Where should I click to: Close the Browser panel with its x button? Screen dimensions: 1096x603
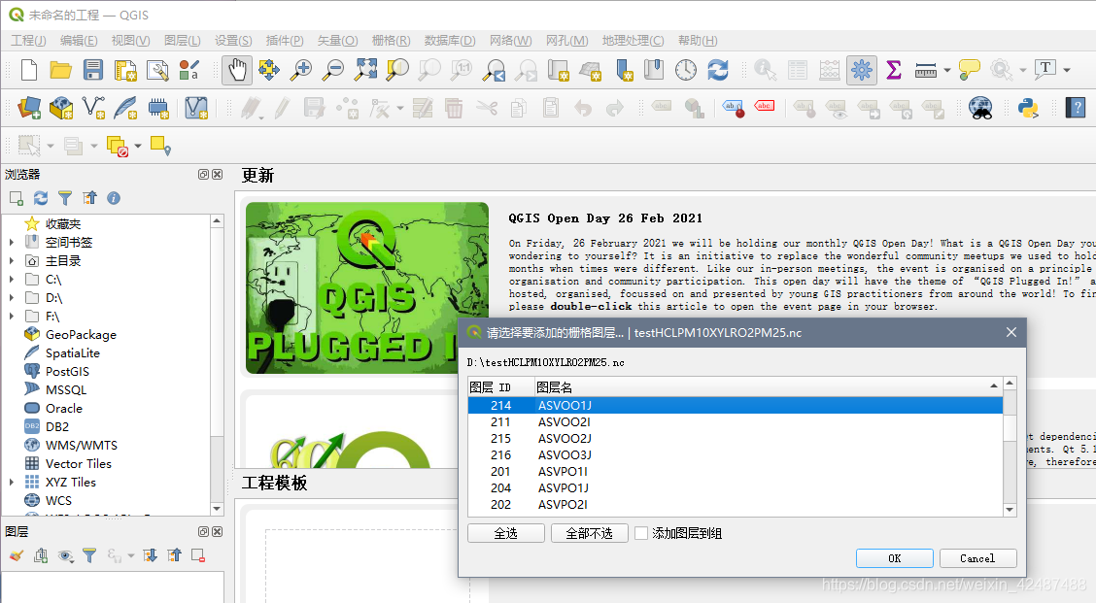(218, 174)
